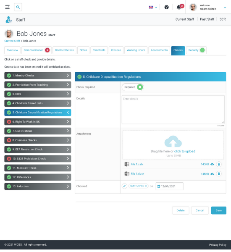231x252 pixels.
Task: Click red cross on Overseas Checks row
Action: pyautogui.click(x=9, y=140)
